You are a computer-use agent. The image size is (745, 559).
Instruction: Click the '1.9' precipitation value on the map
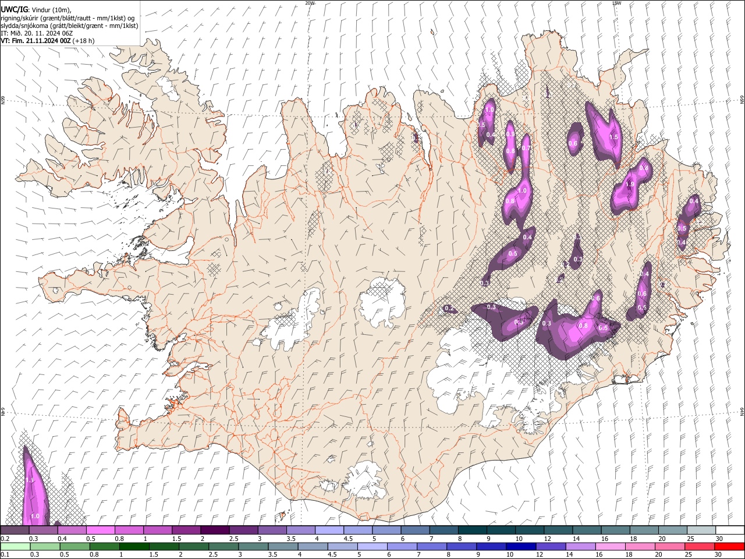pyautogui.click(x=629, y=184)
